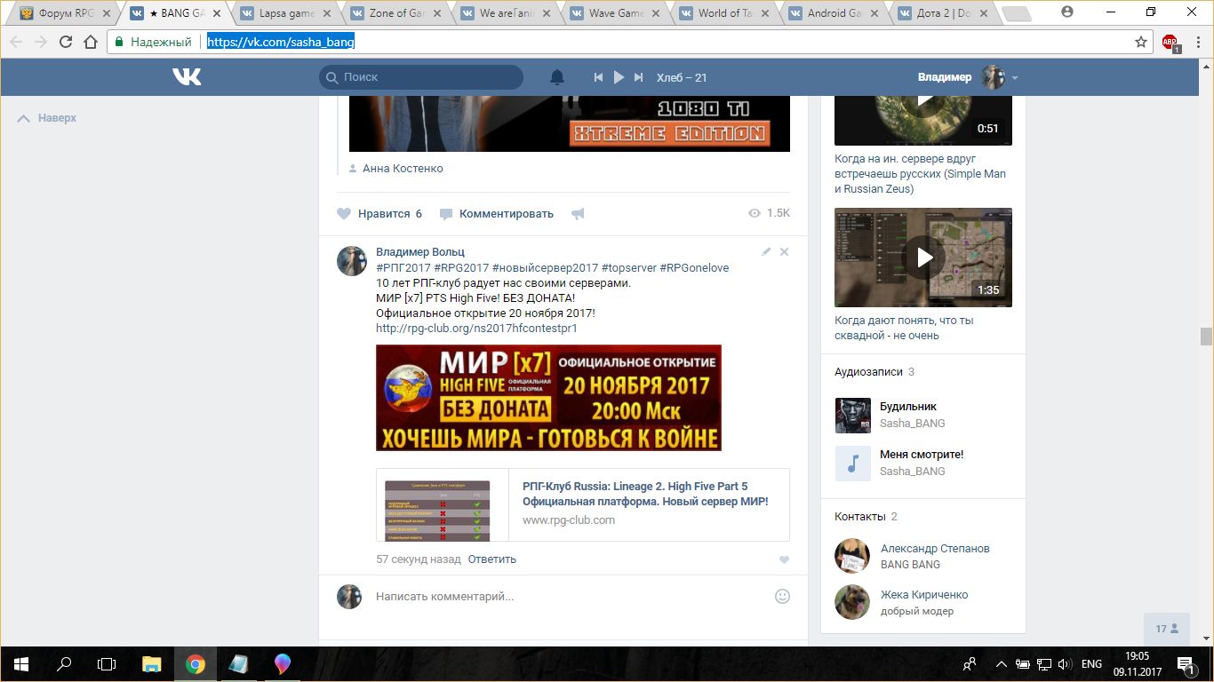Toggle the small heart on the comment
The height and width of the screenshot is (682, 1214).
click(784, 559)
